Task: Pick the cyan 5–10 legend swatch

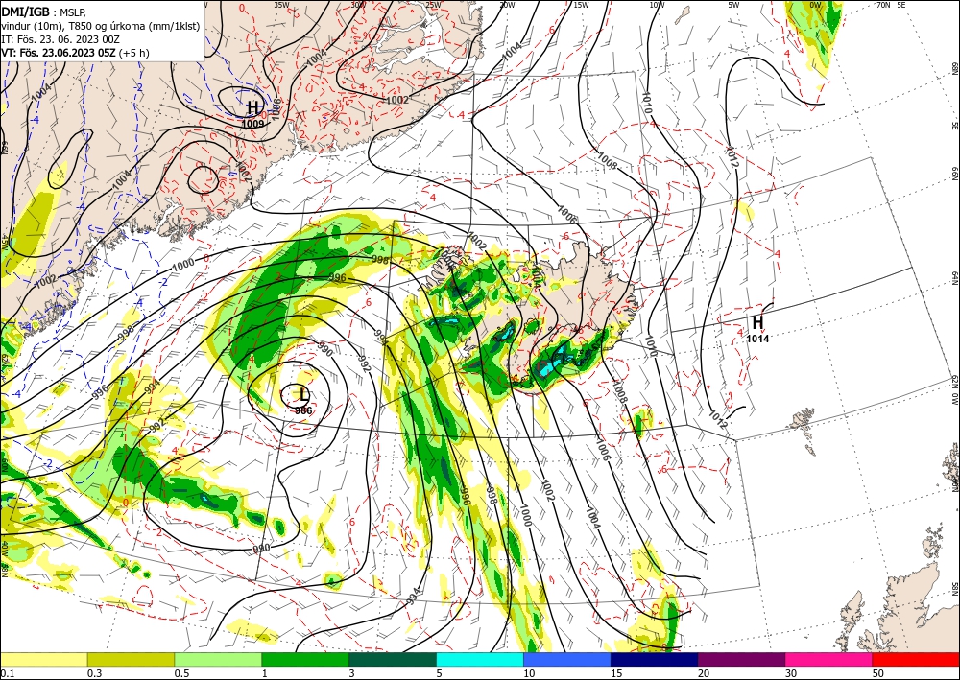Action: 480,659
